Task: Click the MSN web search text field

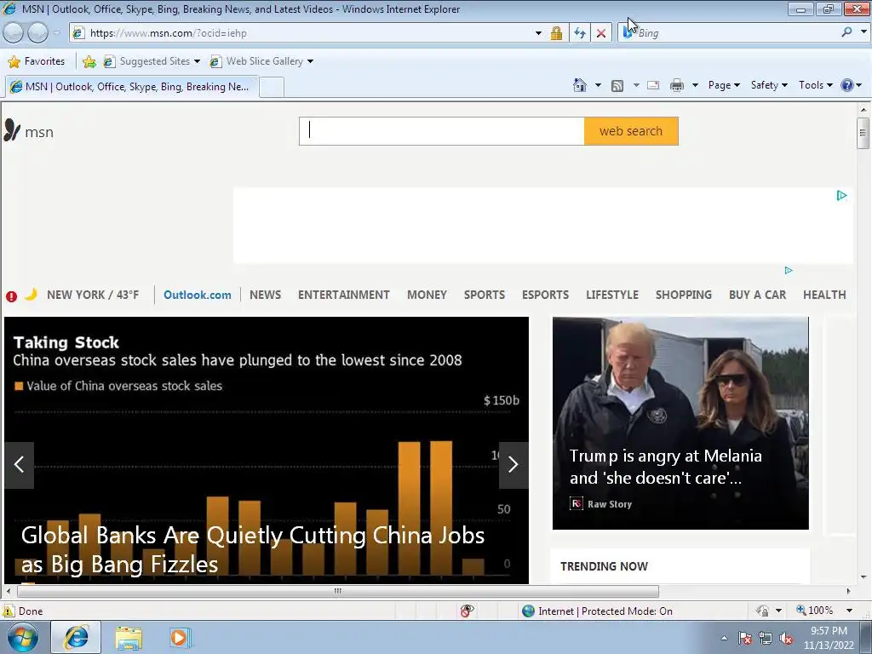Action: tap(442, 131)
